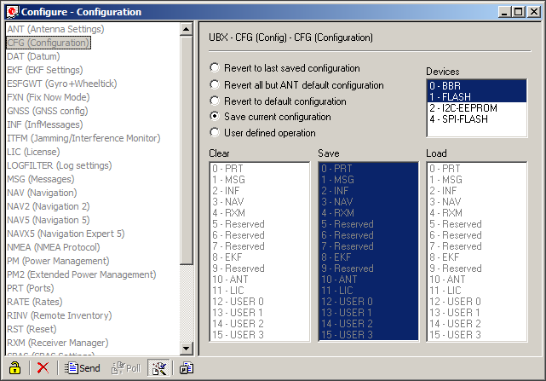546x381 pixels.
Task: Select 1 - FLASH in Devices list
Action: (x=477, y=97)
